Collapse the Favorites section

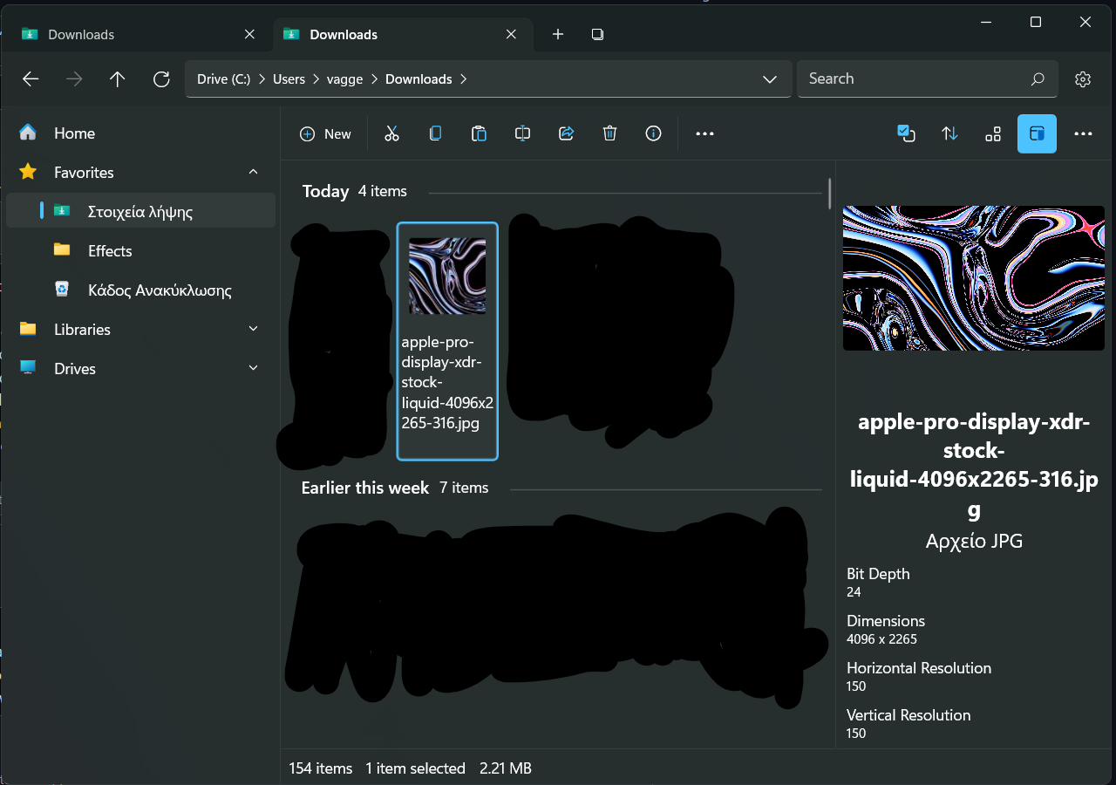[x=254, y=172]
